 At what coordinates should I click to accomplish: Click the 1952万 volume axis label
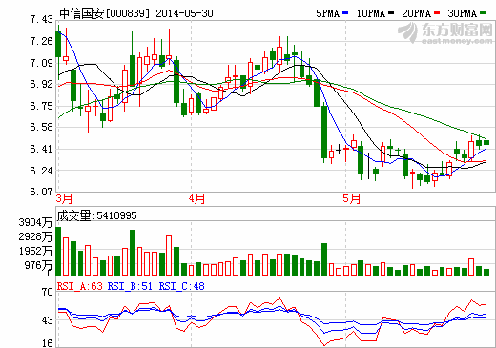35,251
